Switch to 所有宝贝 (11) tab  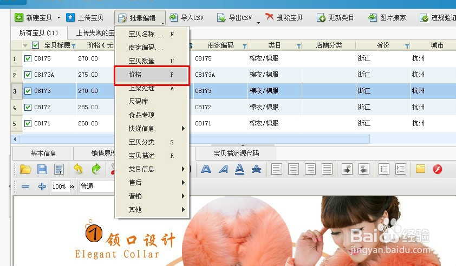[x=38, y=33]
